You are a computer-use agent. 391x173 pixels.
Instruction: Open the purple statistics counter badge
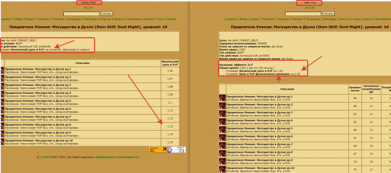coord(177,150)
